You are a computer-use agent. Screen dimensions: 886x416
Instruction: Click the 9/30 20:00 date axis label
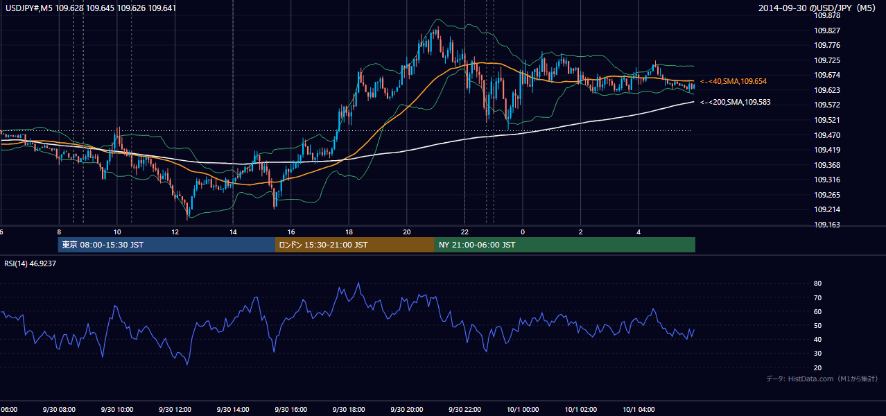coord(407,410)
